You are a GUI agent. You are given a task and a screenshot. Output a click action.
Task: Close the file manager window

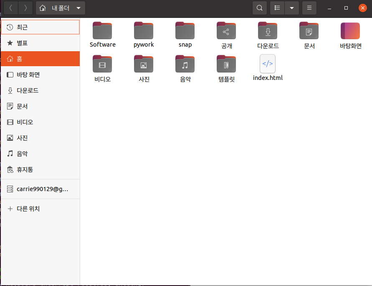pyautogui.click(x=363, y=8)
